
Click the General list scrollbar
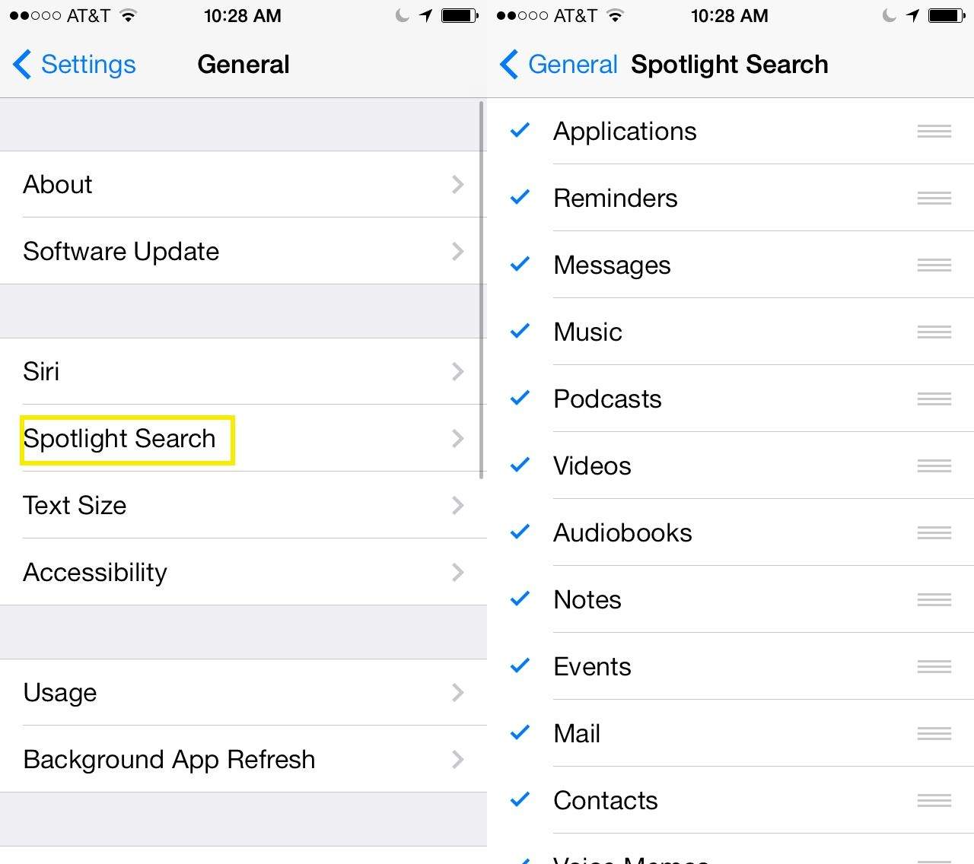[x=482, y=289]
